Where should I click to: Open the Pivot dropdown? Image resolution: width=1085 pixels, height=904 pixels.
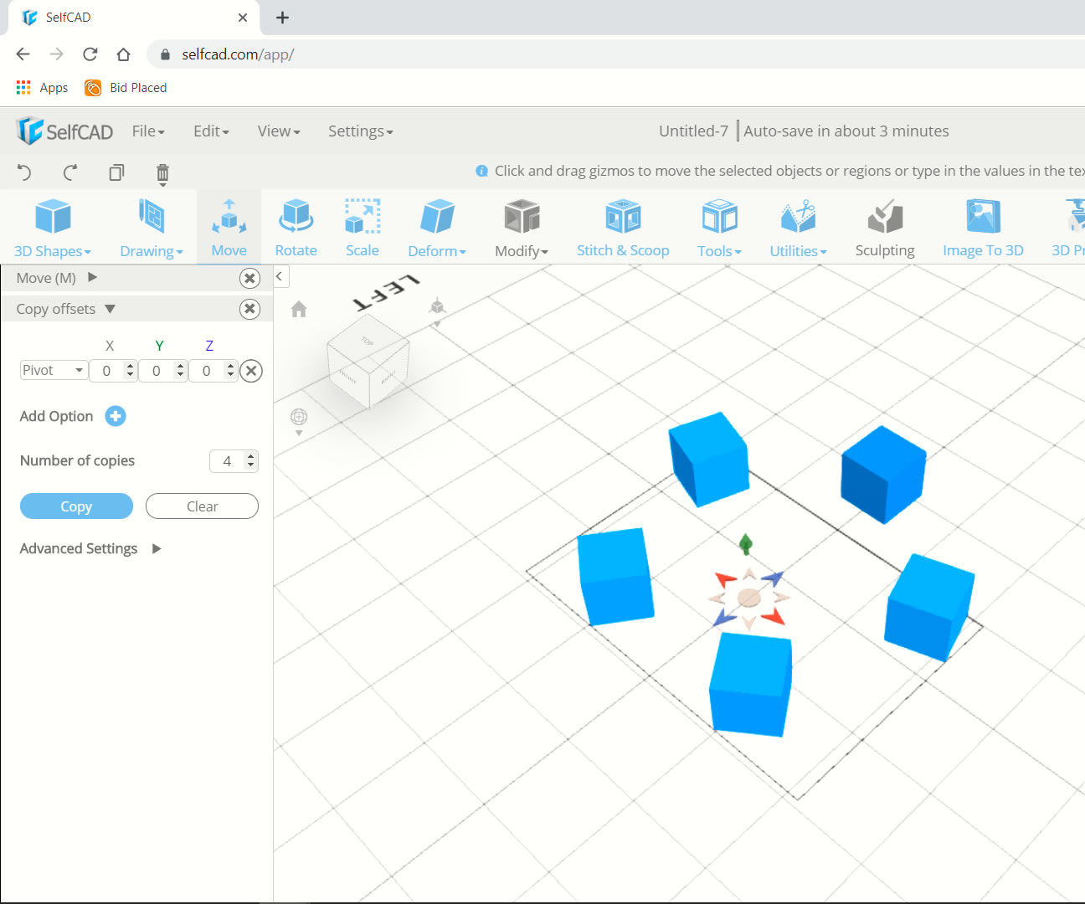pyautogui.click(x=54, y=370)
